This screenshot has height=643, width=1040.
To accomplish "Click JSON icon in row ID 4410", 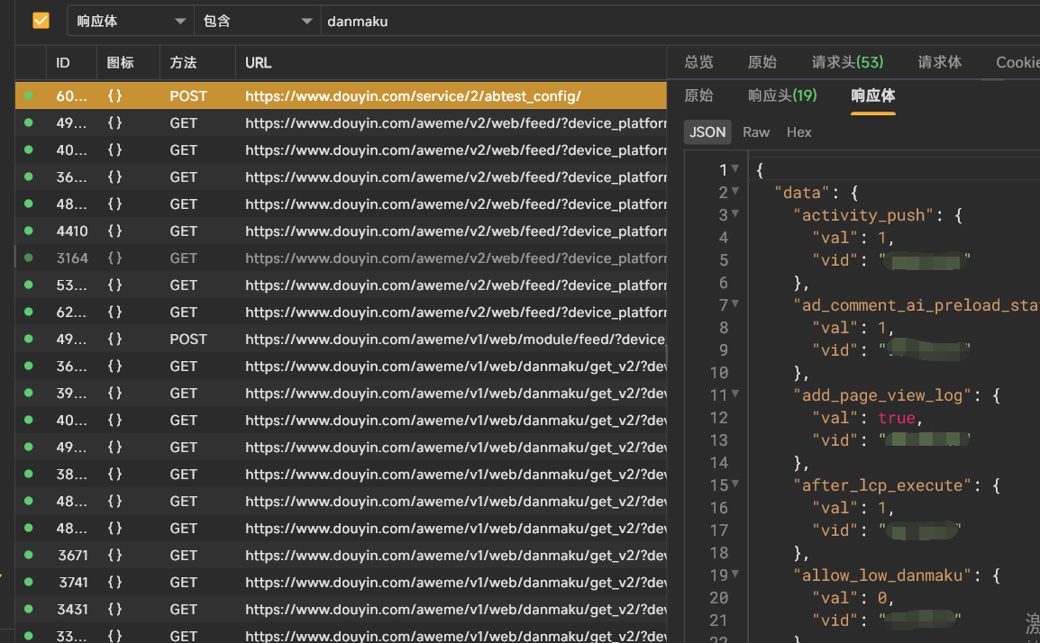I will click(114, 231).
